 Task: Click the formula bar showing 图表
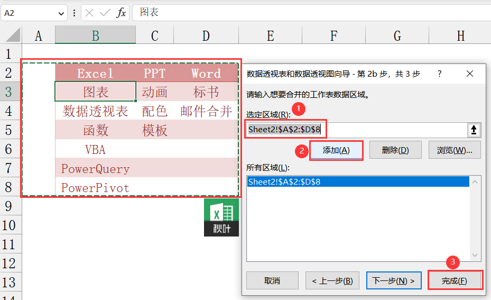click(312, 13)
